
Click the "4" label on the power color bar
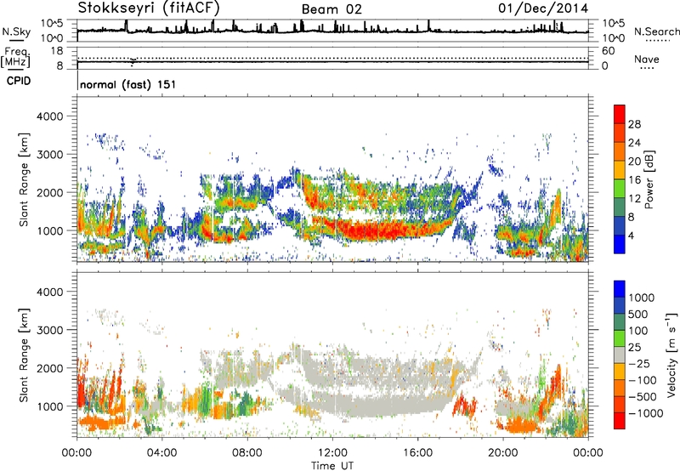click(632, 235)
